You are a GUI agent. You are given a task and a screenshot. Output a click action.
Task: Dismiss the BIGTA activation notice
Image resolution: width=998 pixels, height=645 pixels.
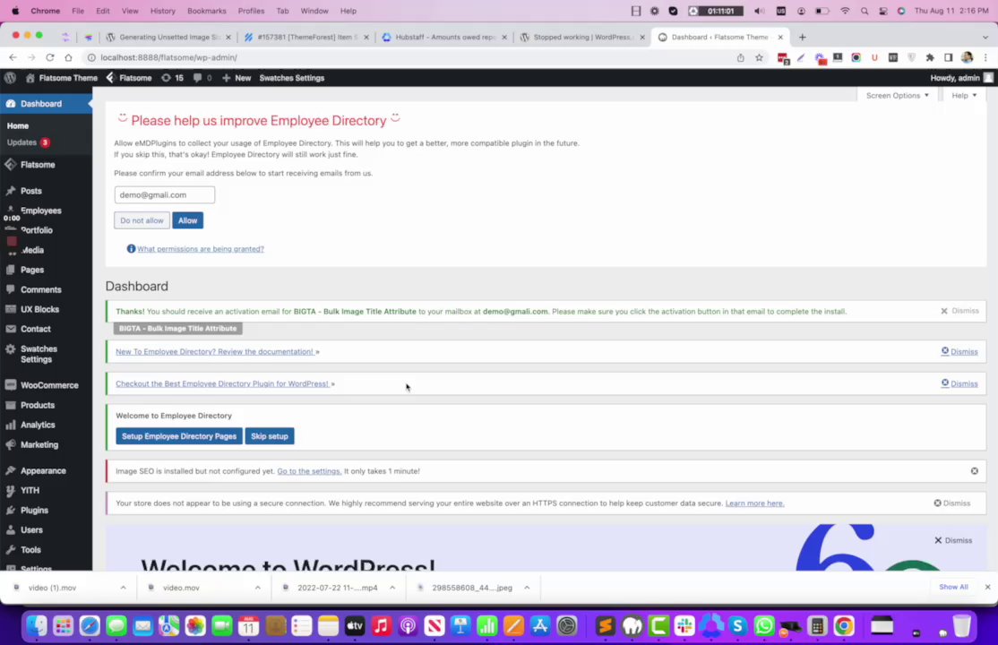959,311
